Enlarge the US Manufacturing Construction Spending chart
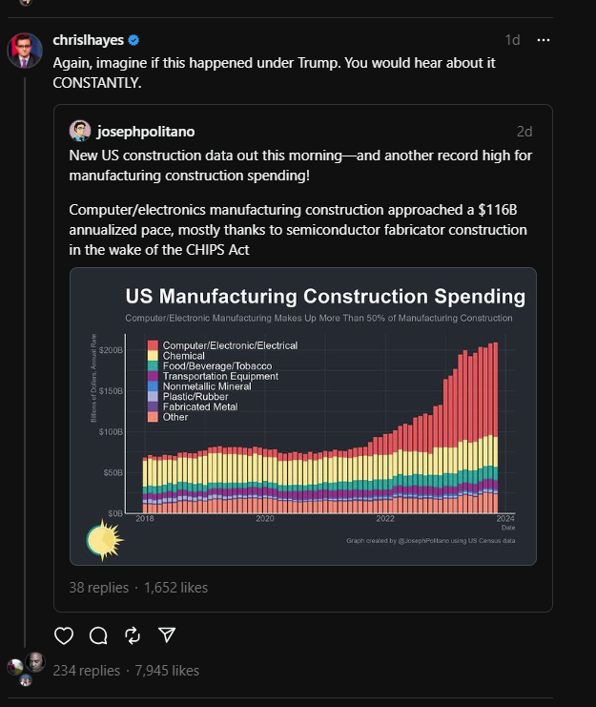The image size is (596, 707). tap(302, 416)
